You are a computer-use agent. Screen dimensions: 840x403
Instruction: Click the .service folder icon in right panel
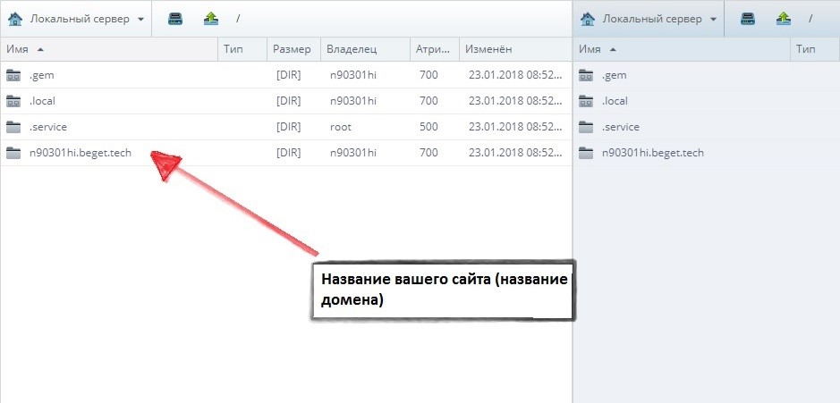(586, 128)
